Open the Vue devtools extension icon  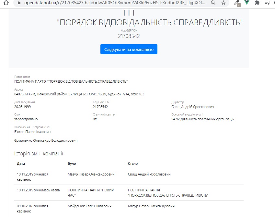click(x=247, y=3)
